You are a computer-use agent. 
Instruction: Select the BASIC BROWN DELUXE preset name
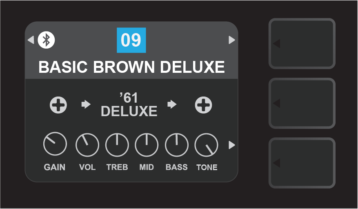pos(131,67)
